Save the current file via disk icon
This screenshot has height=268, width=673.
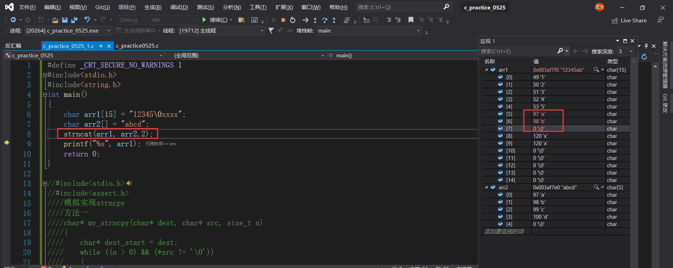(x=64, y=20)
